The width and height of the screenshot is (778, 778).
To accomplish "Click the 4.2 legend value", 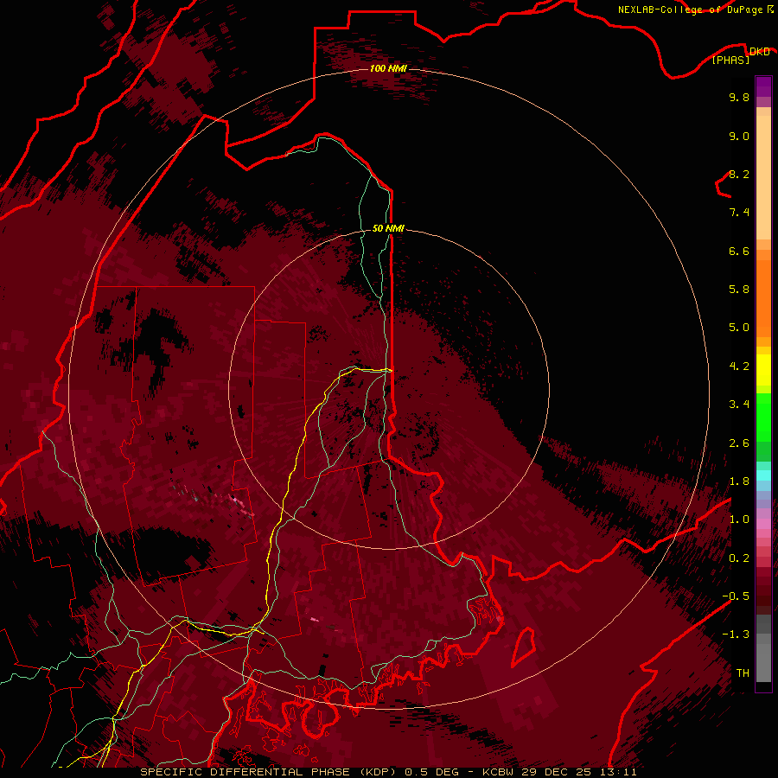I will point(739,367).
